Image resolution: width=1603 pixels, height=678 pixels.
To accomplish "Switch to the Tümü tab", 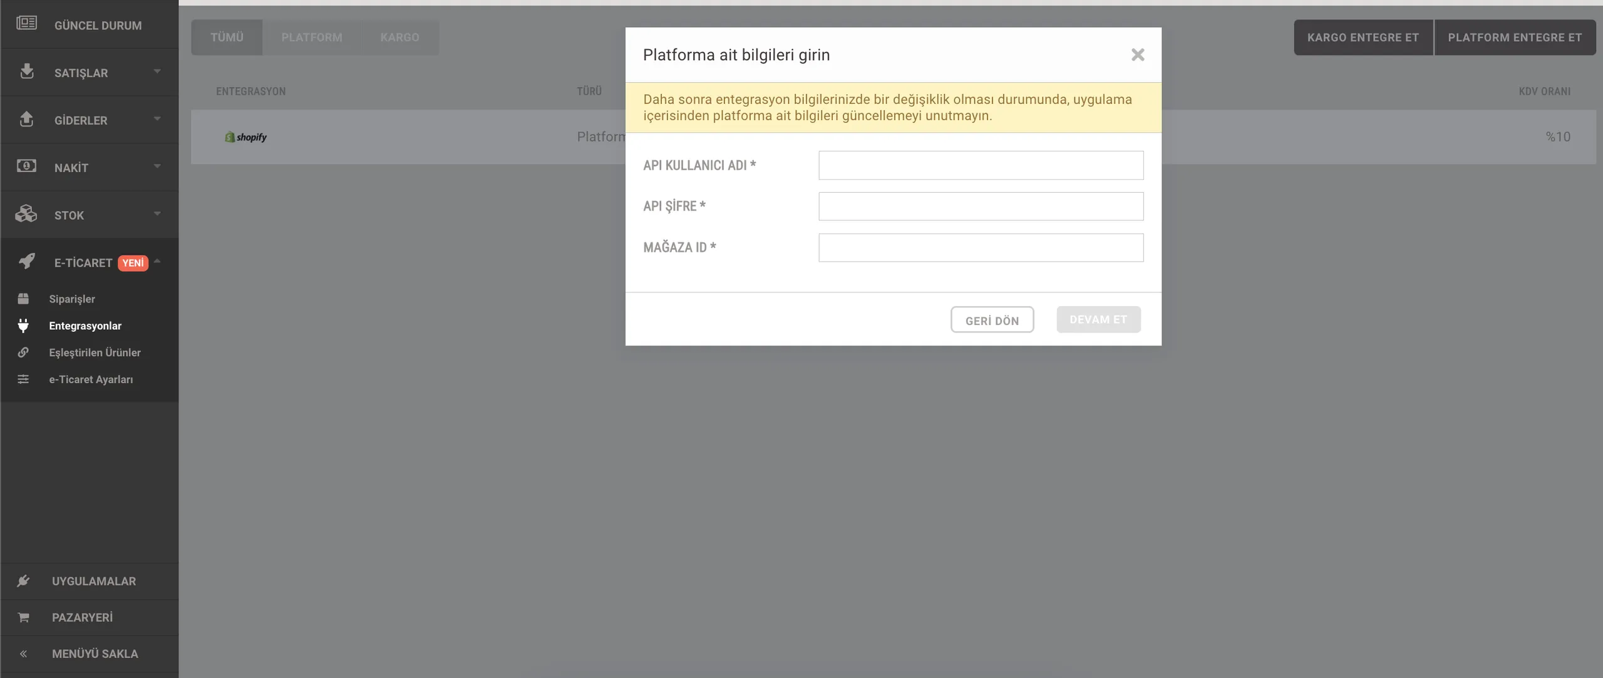I will (227, 38).
